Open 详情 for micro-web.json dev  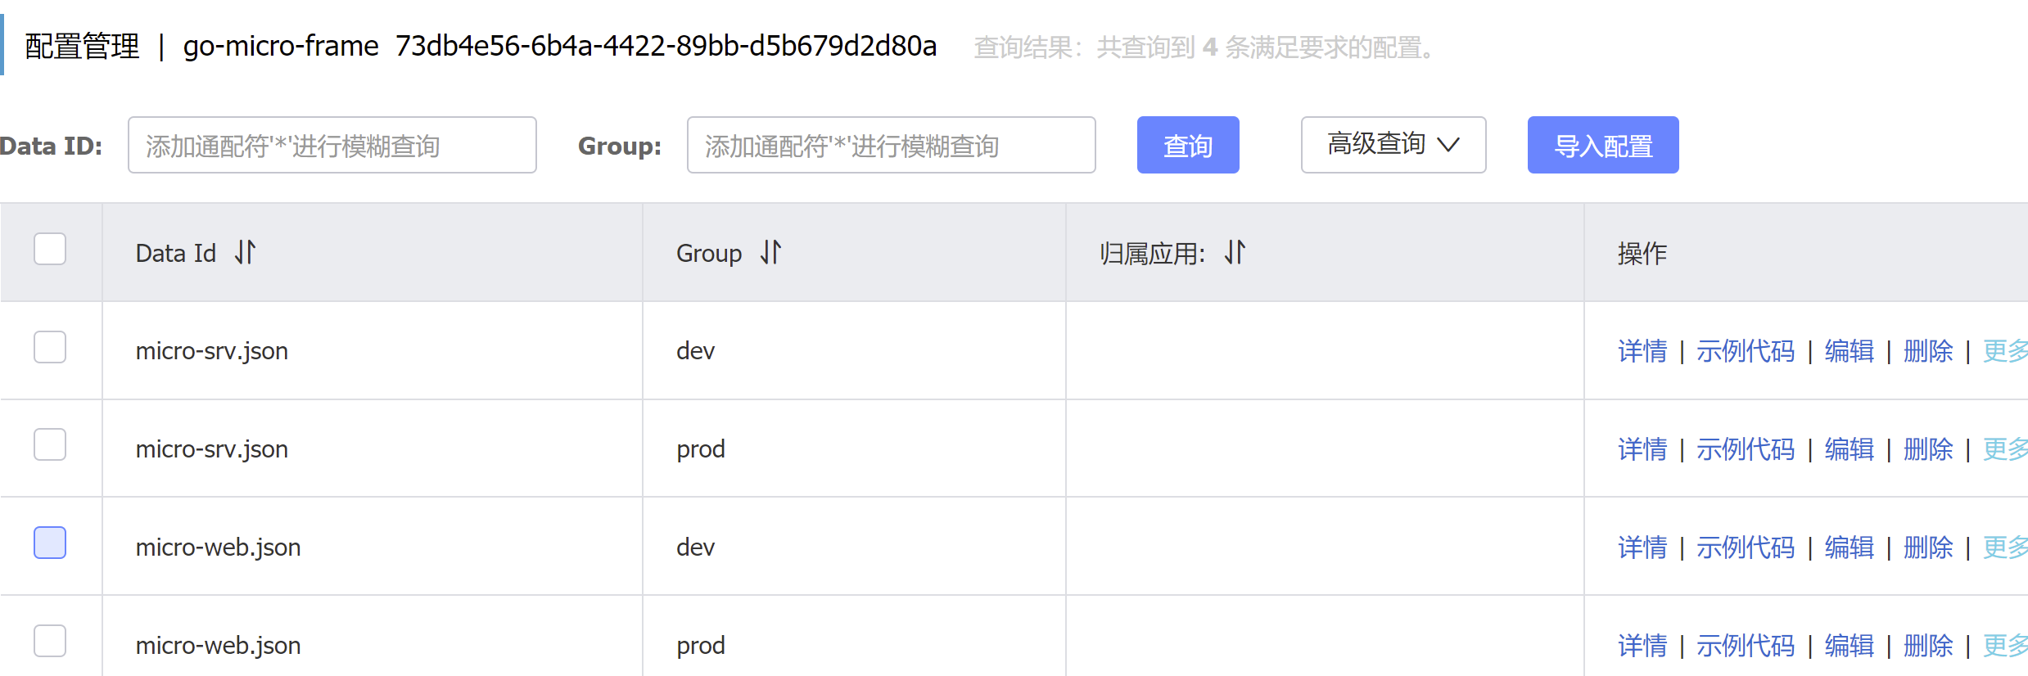pos(1642,548)
